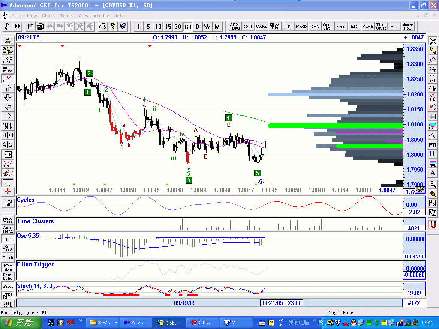
Task: Toggle the CCI indicator
Action: click(248, 27)
